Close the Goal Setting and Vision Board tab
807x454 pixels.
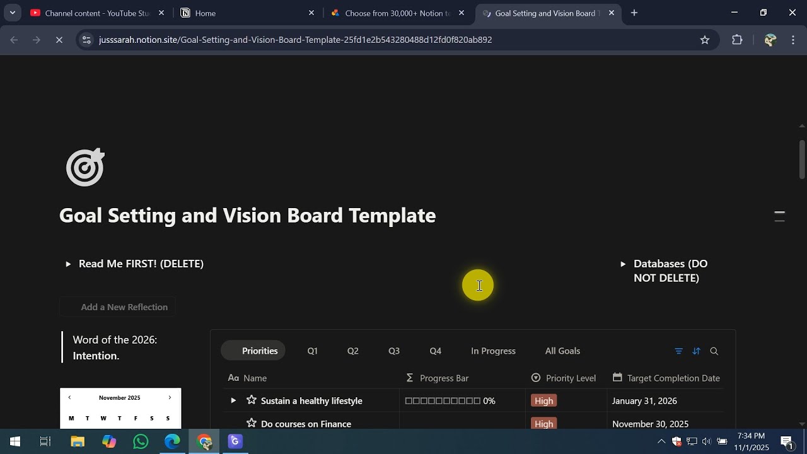click(611, 13)
